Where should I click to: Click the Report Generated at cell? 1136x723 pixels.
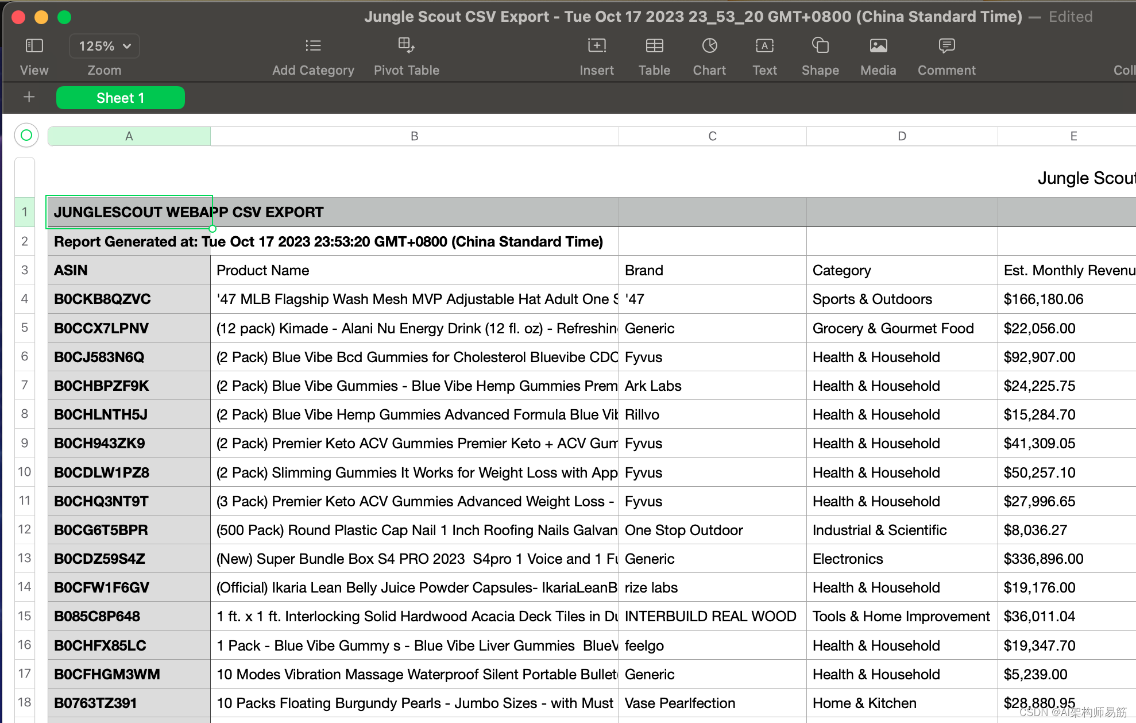[x=129, y=241]
